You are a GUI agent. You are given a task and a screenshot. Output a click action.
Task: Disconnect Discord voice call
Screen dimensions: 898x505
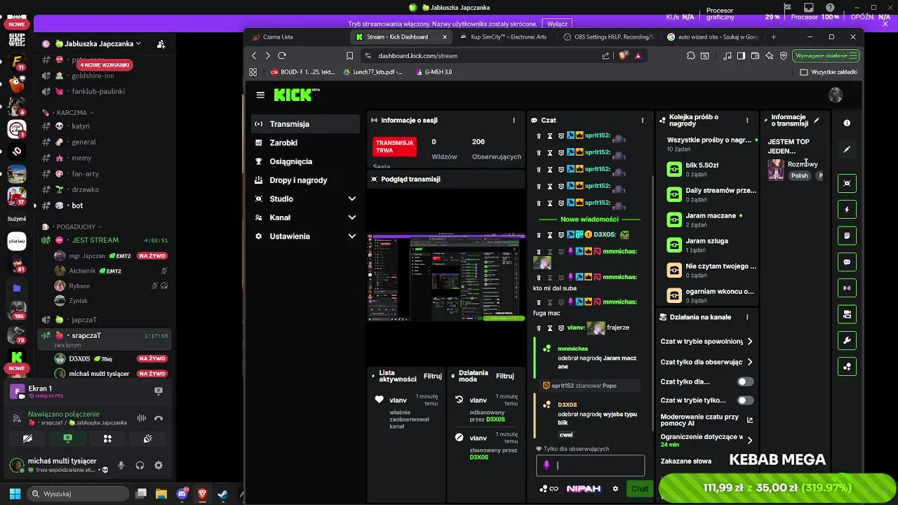pos(159,418)
